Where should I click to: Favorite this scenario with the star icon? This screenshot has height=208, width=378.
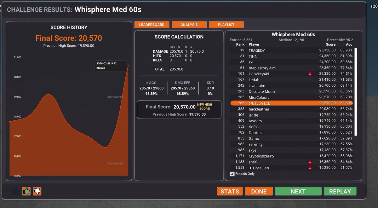15,191
